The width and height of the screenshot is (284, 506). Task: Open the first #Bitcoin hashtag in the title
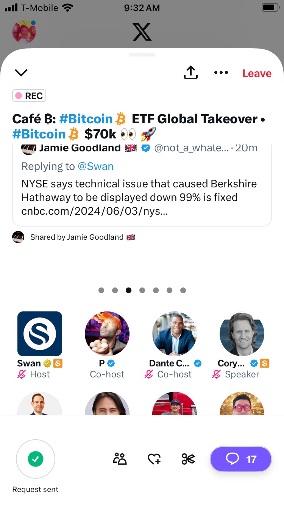(86, 119)
